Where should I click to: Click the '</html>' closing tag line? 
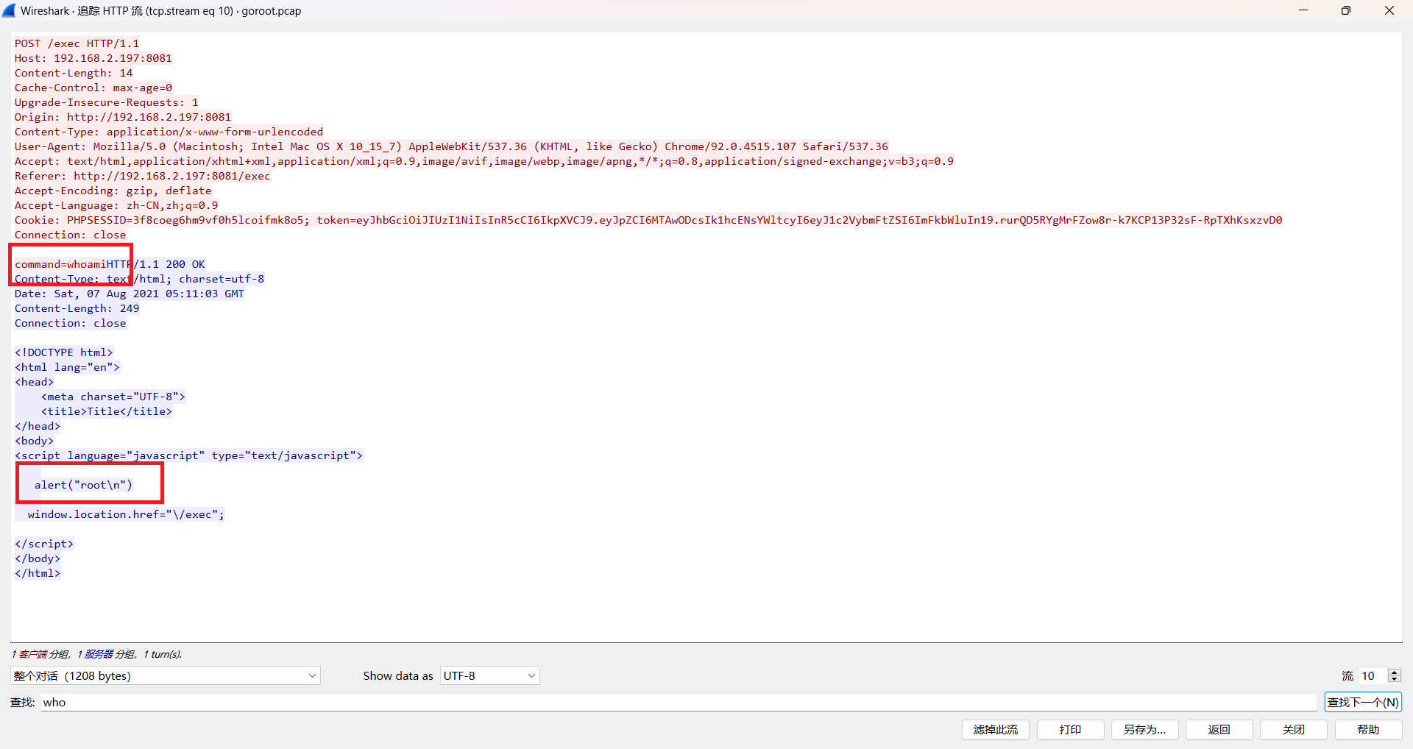[x=38, y=573]
